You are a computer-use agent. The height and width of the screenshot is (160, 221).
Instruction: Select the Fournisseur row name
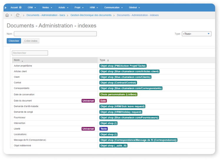point(20,117)
